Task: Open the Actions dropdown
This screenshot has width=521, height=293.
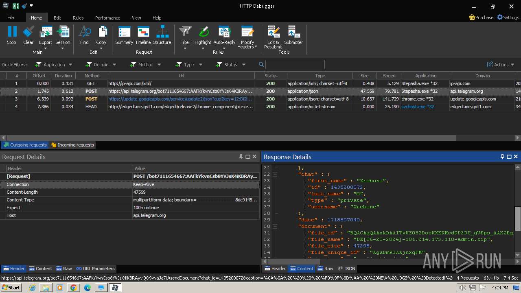Action: coord(501,65)
